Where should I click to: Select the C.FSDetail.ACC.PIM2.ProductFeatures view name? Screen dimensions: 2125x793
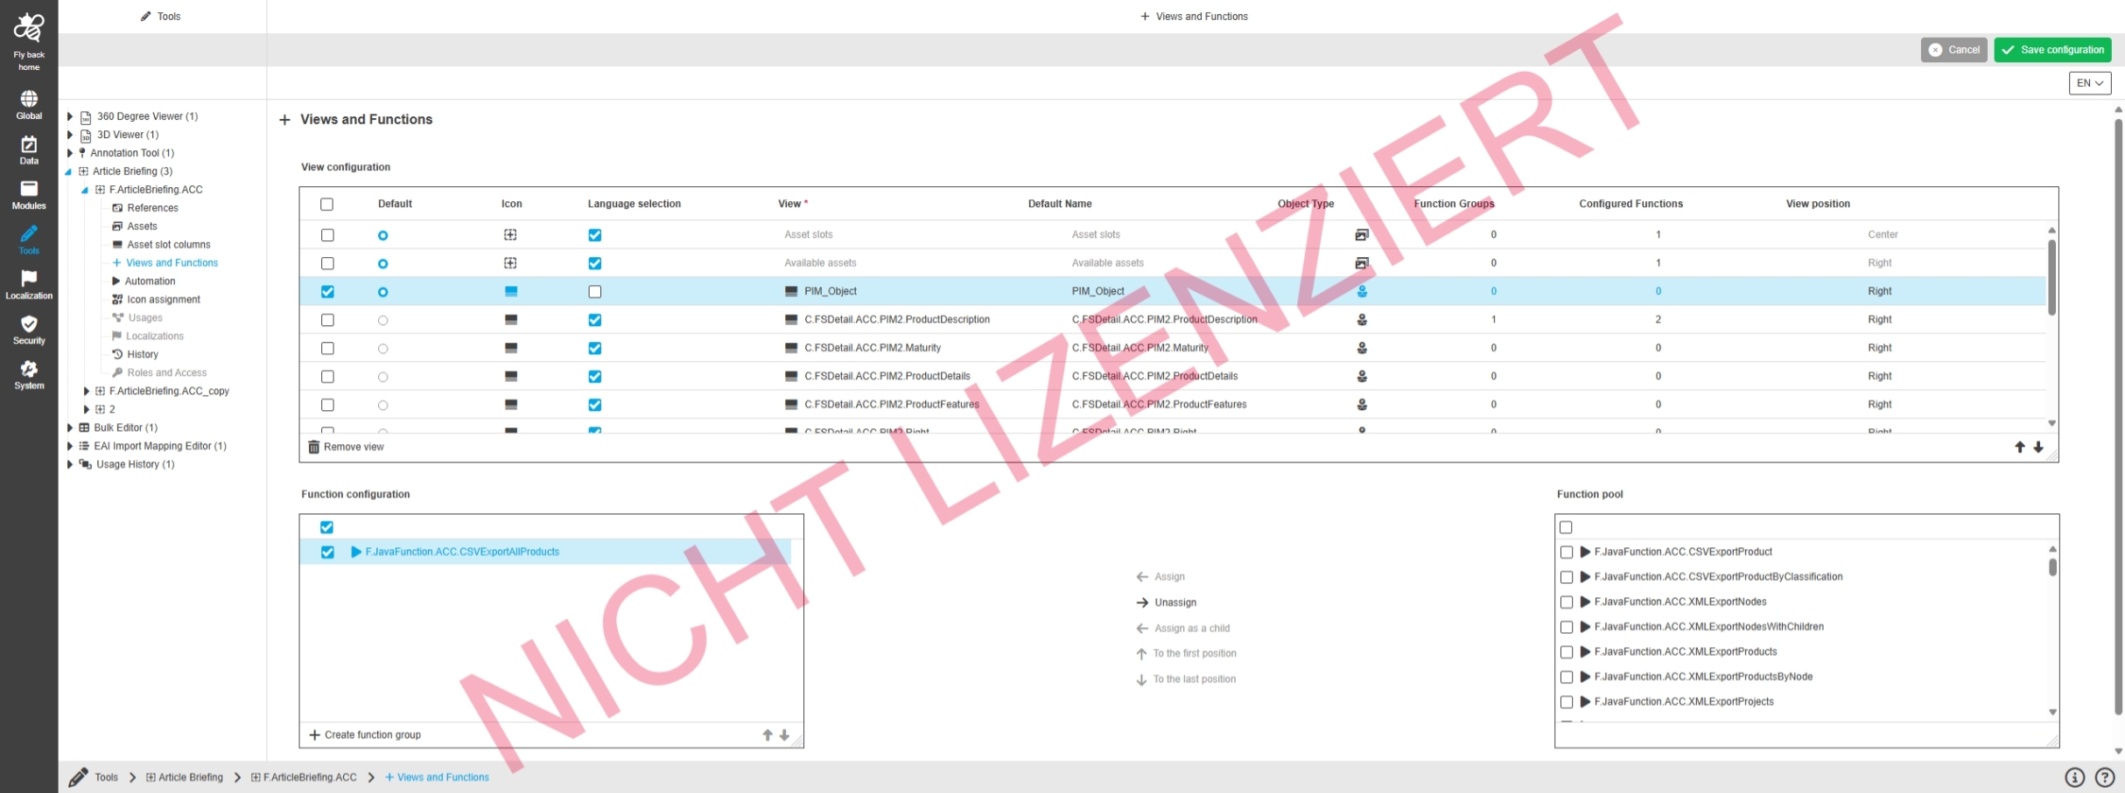point(892,405)
